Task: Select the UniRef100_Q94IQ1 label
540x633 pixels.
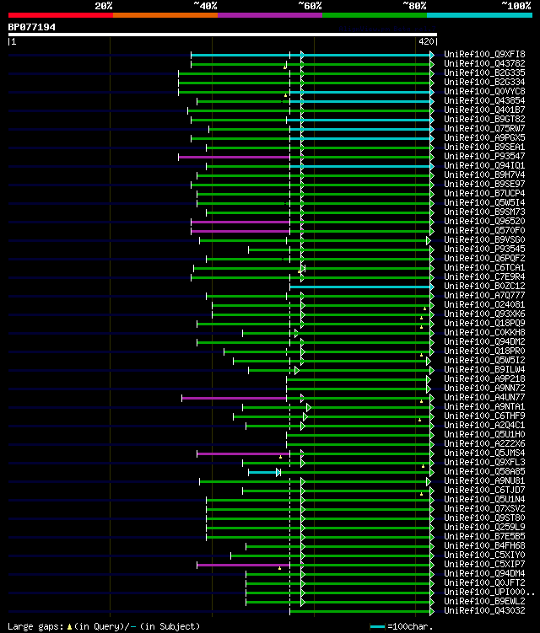Action: 484,165
